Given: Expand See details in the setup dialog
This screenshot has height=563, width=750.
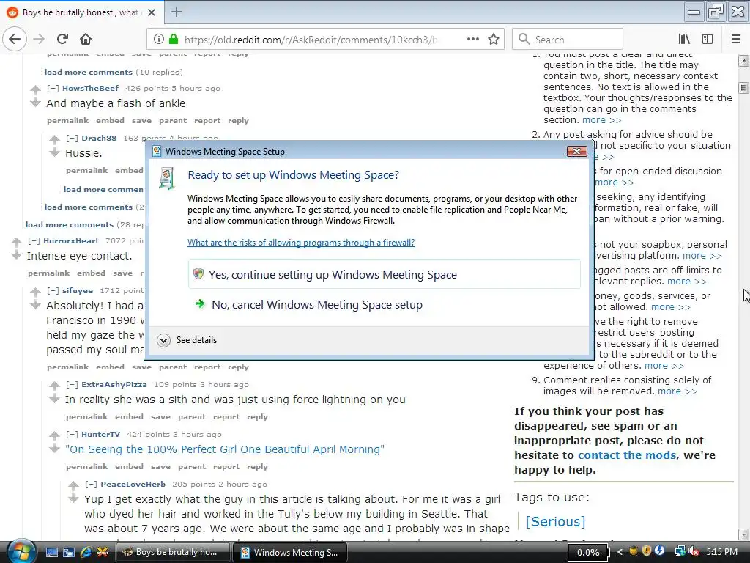Looking at the screenshot, I should (x=187, y=340).
